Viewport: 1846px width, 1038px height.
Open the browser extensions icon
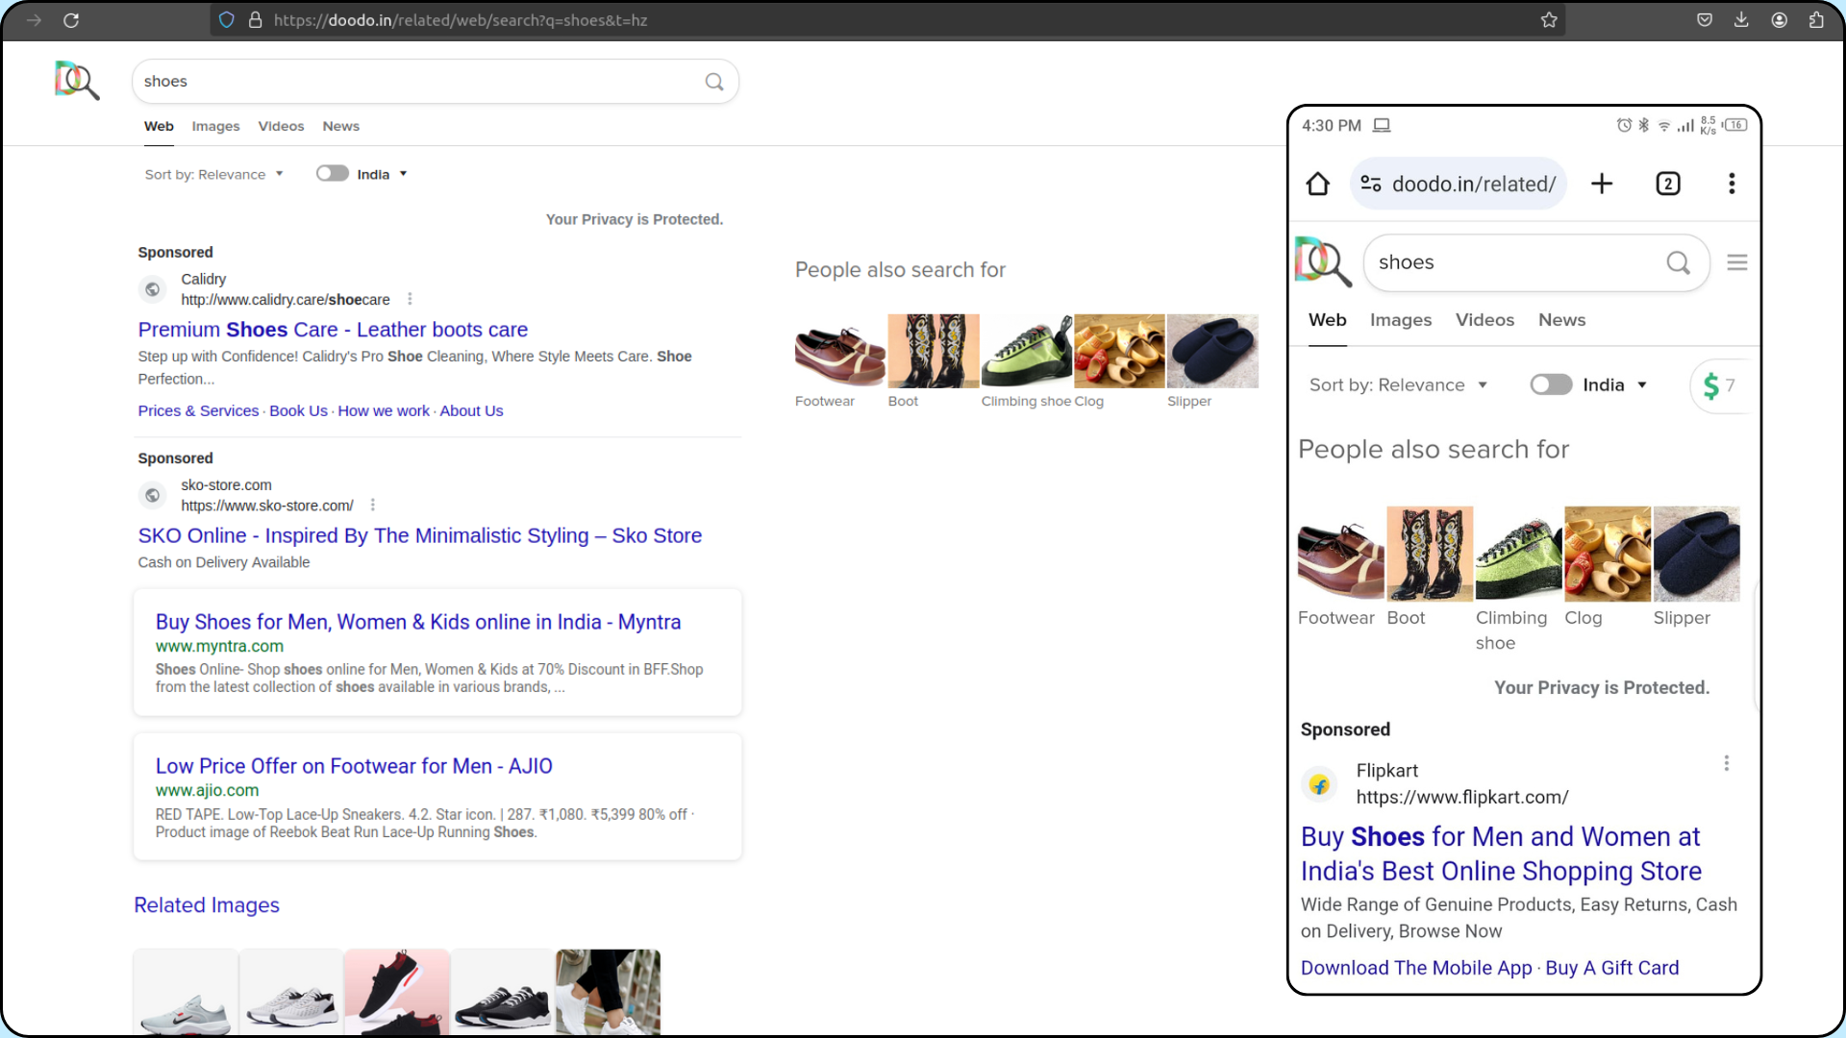click(1816, 20)
